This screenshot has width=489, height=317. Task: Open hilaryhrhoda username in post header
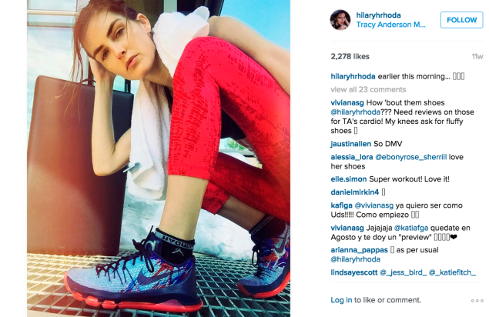(378, 15)
